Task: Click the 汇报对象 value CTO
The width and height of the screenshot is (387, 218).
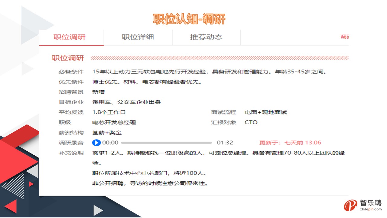Action: (251, 122)
